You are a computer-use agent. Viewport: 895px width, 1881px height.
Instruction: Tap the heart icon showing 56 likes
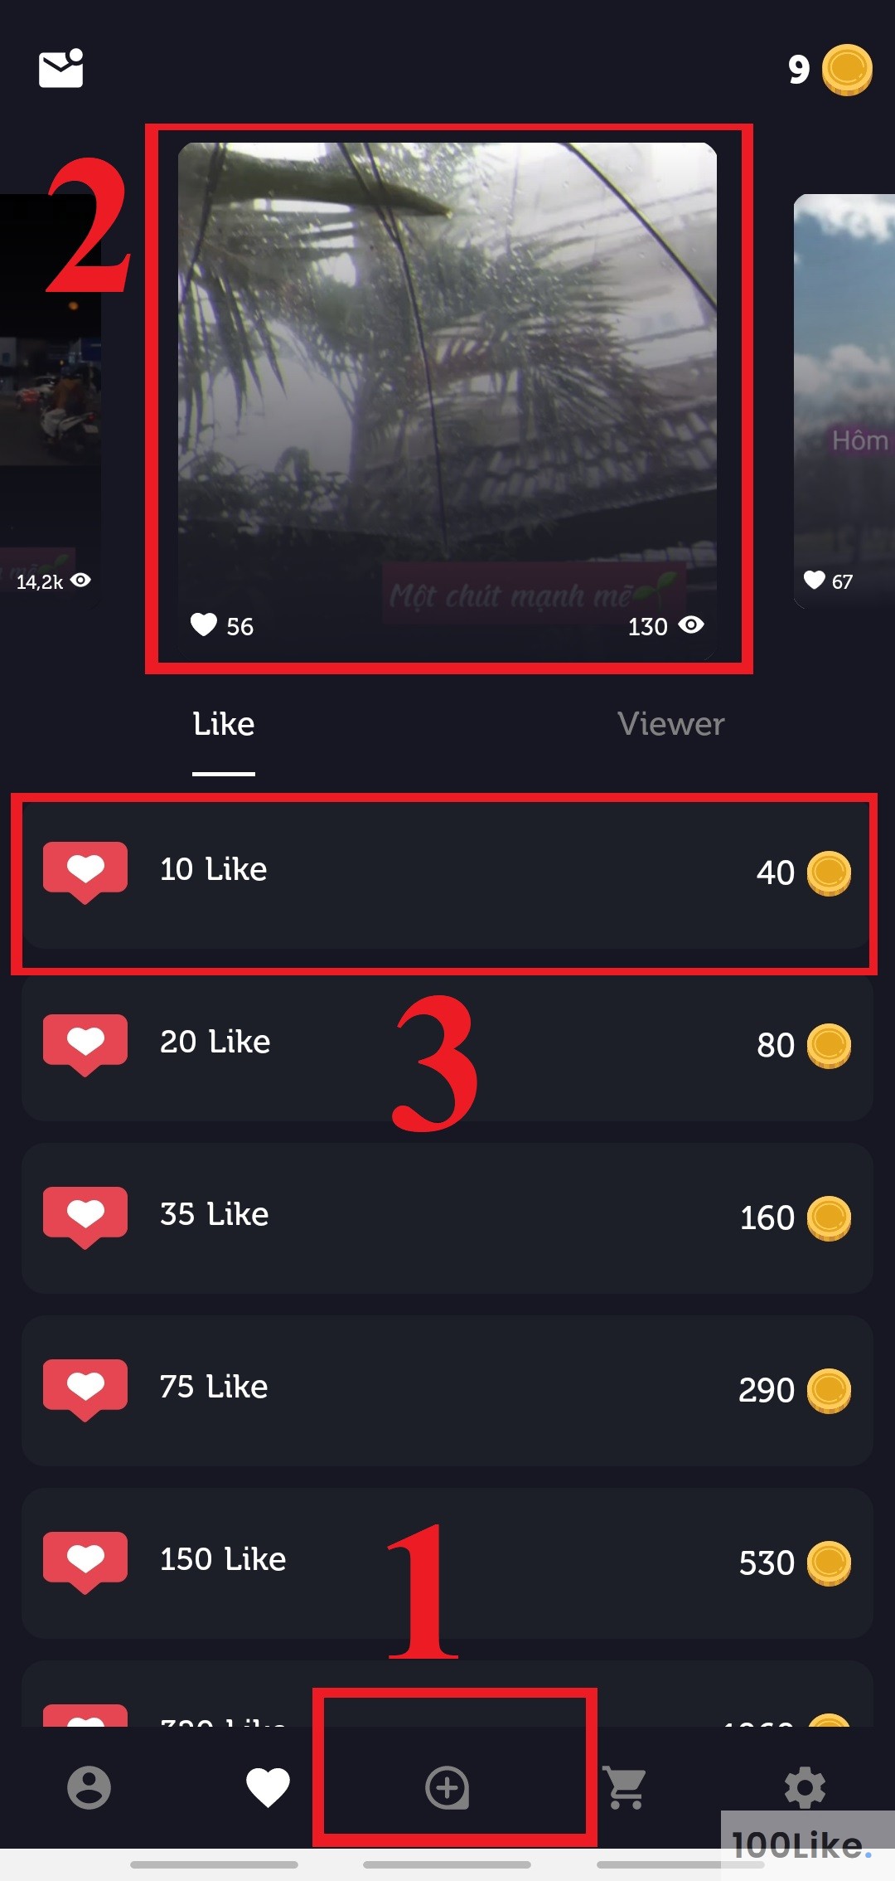204,625
